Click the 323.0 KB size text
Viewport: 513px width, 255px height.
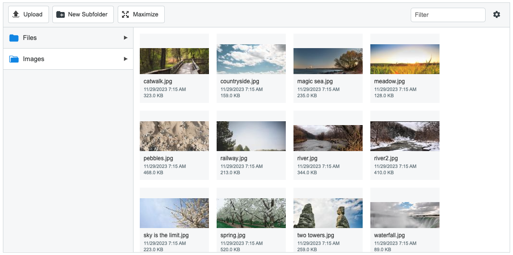click(153, 96)
